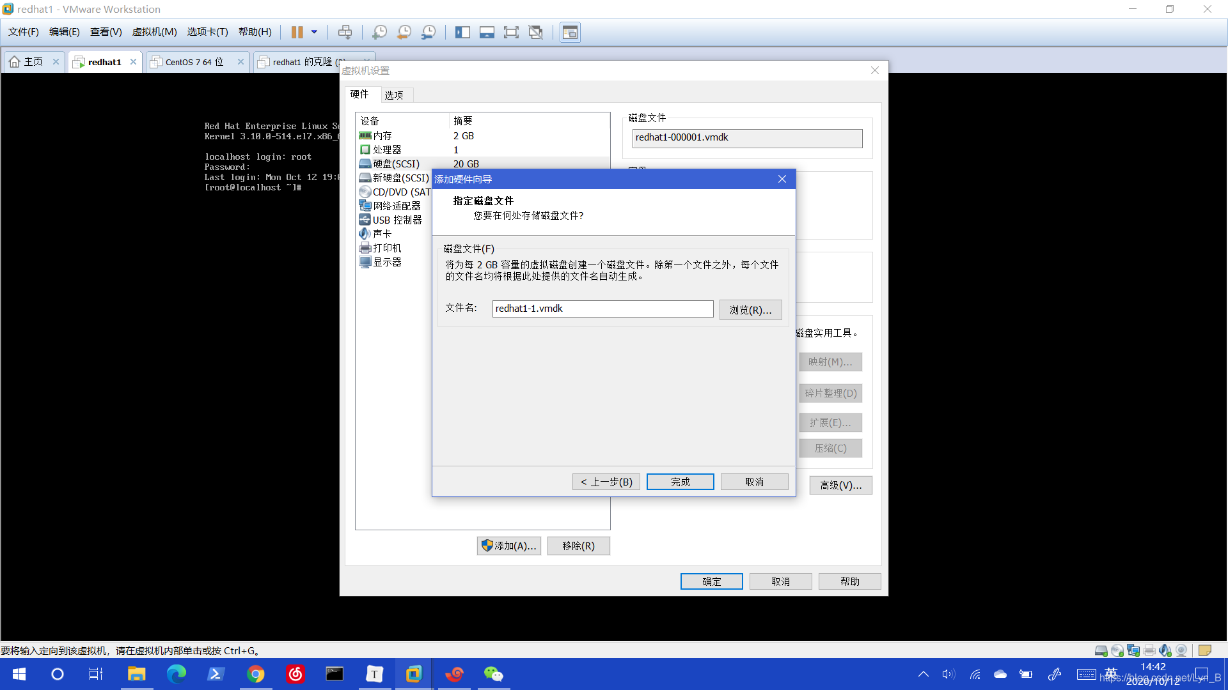Open the 文件(F) menu
This screenshot has width=1228, height=690.
click(24, 32)
